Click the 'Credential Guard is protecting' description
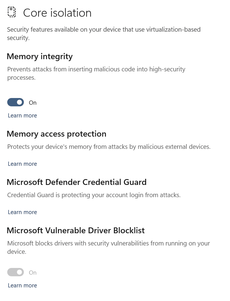 point(94,195)
